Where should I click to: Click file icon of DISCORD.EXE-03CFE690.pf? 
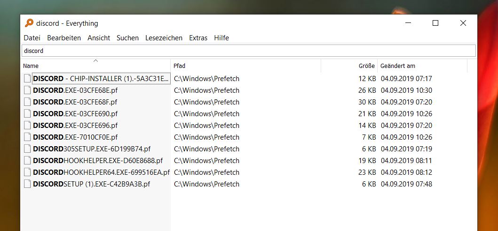[x=28, y=113]
